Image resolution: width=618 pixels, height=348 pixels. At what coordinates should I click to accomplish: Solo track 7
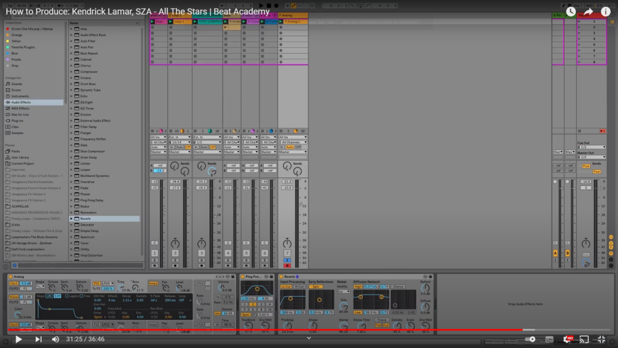tap(287, 260)
